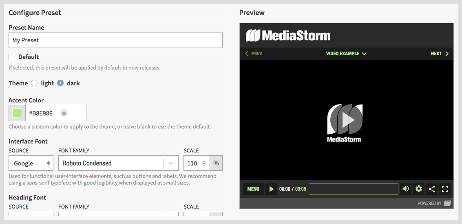Click the Powered By logo icon
This screenshot has width=462, height=224.
tap(447, 203)
